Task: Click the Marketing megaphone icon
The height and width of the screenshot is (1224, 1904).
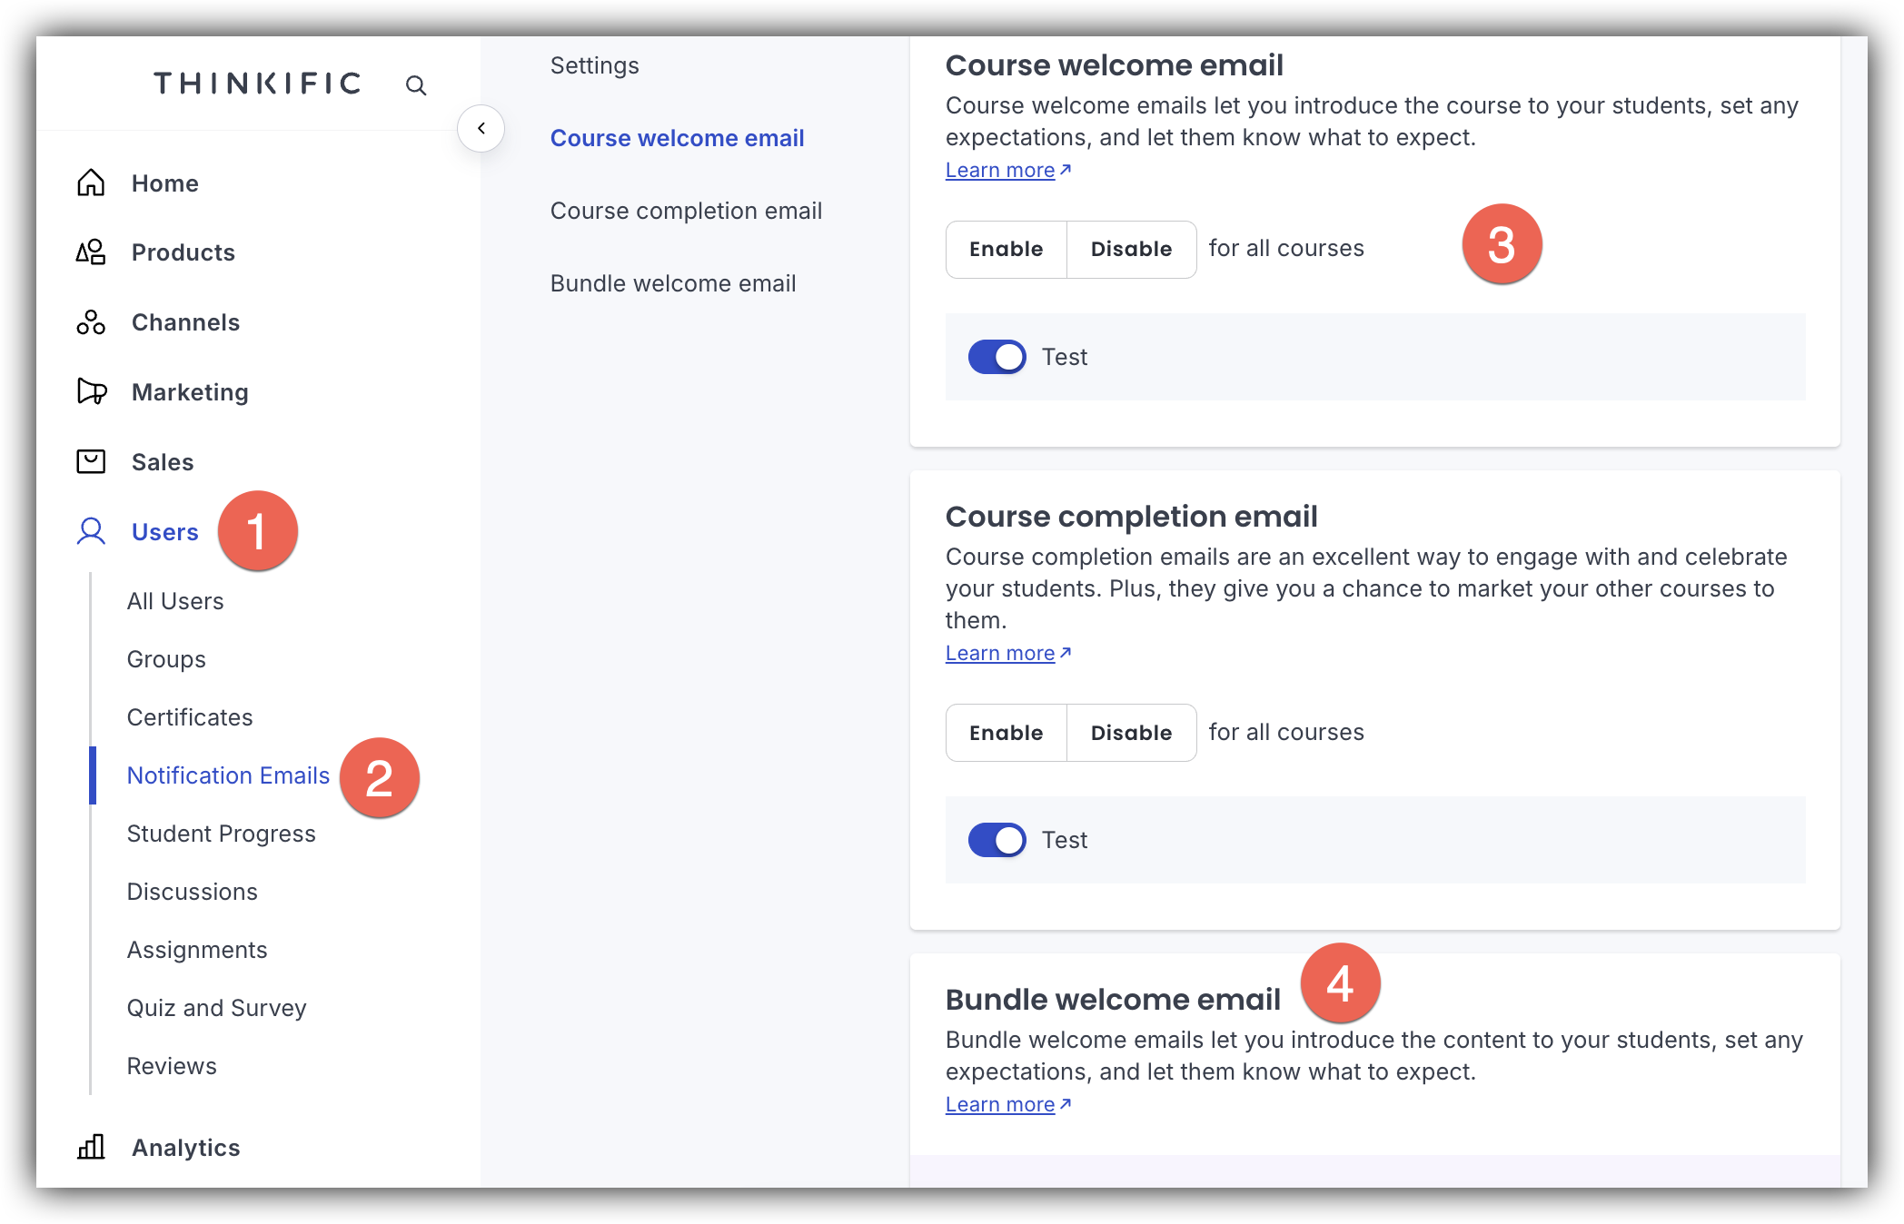Action: [x=91, y=391]
